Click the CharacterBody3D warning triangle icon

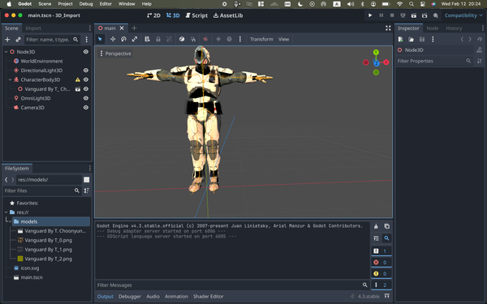coord(78,79)
